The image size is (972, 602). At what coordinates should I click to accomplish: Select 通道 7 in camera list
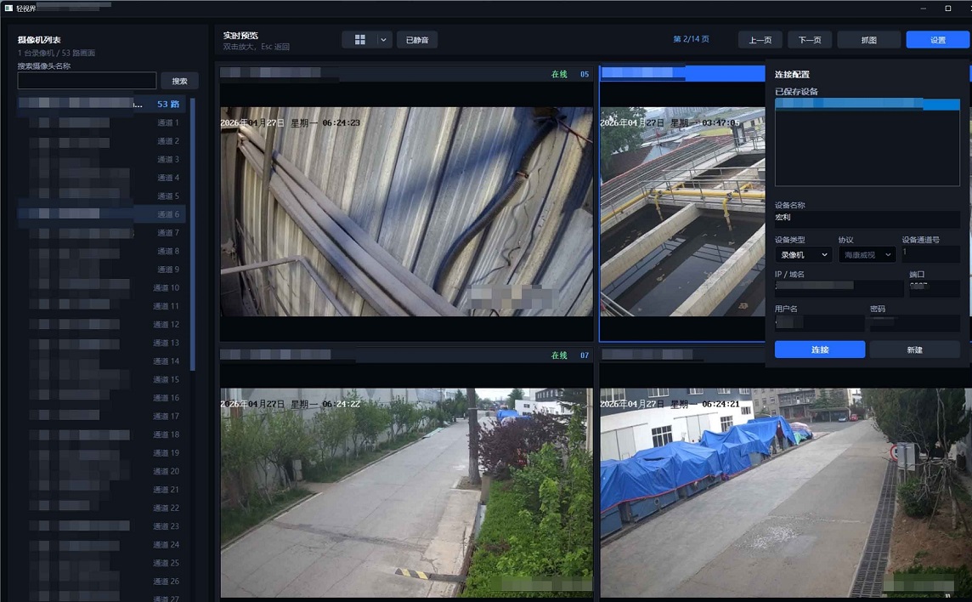[102, 233]
